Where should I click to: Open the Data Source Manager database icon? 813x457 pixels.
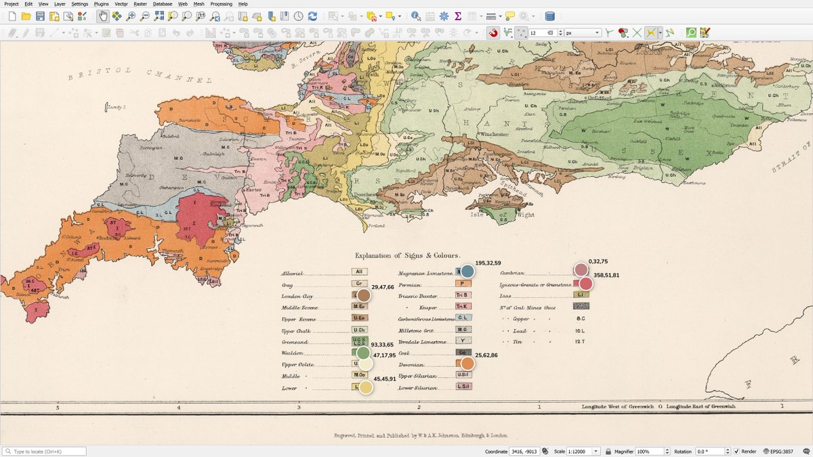tap(549, 16)
